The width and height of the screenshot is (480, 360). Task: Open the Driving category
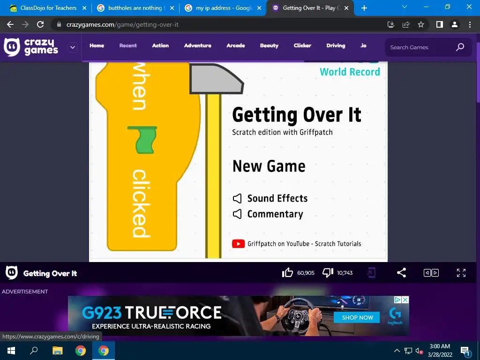click(x=336, y=45)
